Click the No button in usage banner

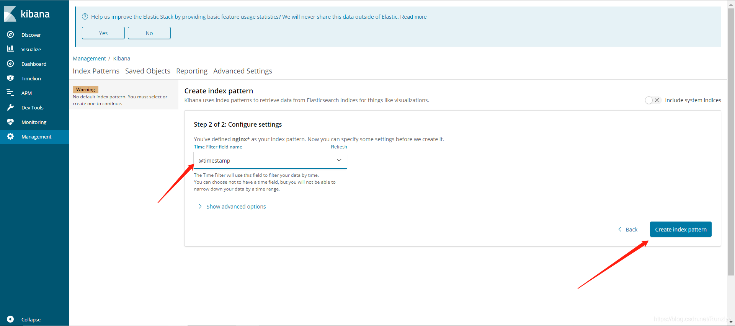point(149,33)
